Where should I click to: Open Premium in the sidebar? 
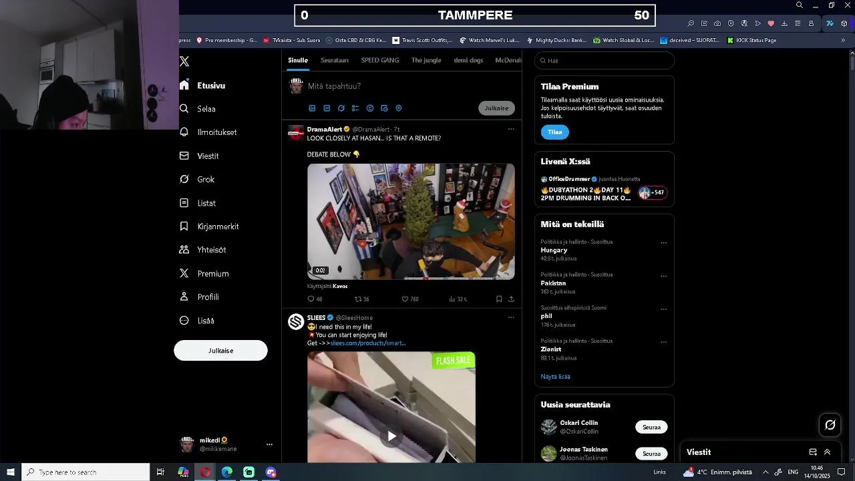click(204, 273)
